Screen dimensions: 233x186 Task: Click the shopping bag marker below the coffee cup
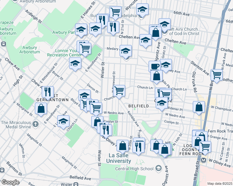[156, 76]
